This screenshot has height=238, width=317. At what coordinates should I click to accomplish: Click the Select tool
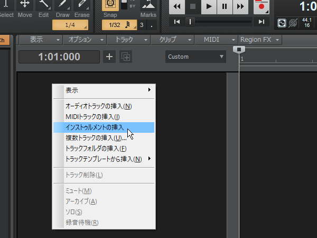click(6, 9)
